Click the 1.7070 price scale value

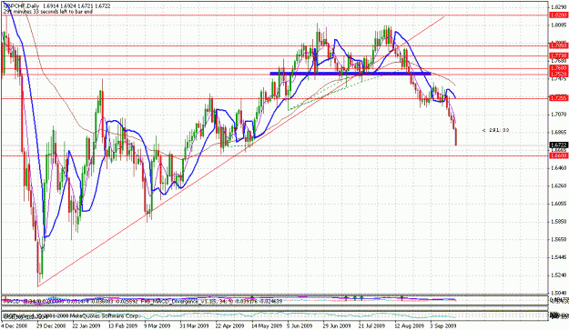tap(558, 115)
